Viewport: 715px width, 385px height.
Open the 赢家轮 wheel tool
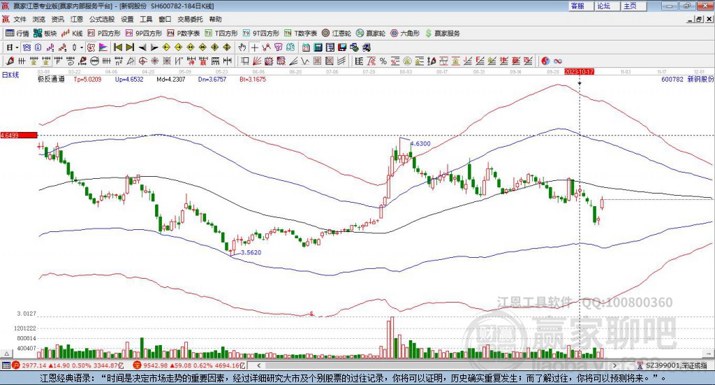coord(371,34)
